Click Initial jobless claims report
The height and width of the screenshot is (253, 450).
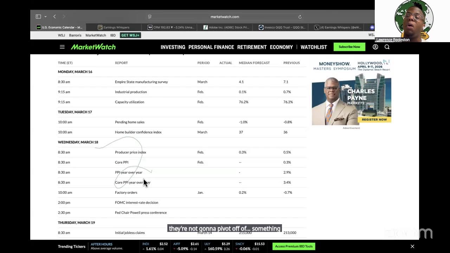(x=130, y=233)
